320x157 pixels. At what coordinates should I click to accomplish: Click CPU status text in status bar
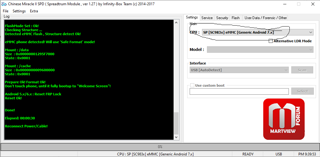[155, 154]
